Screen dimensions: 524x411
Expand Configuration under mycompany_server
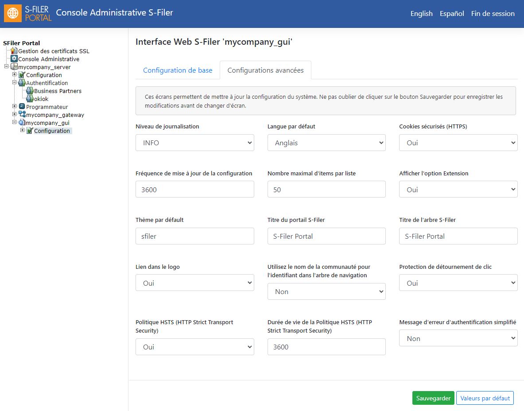coord(14,74)
